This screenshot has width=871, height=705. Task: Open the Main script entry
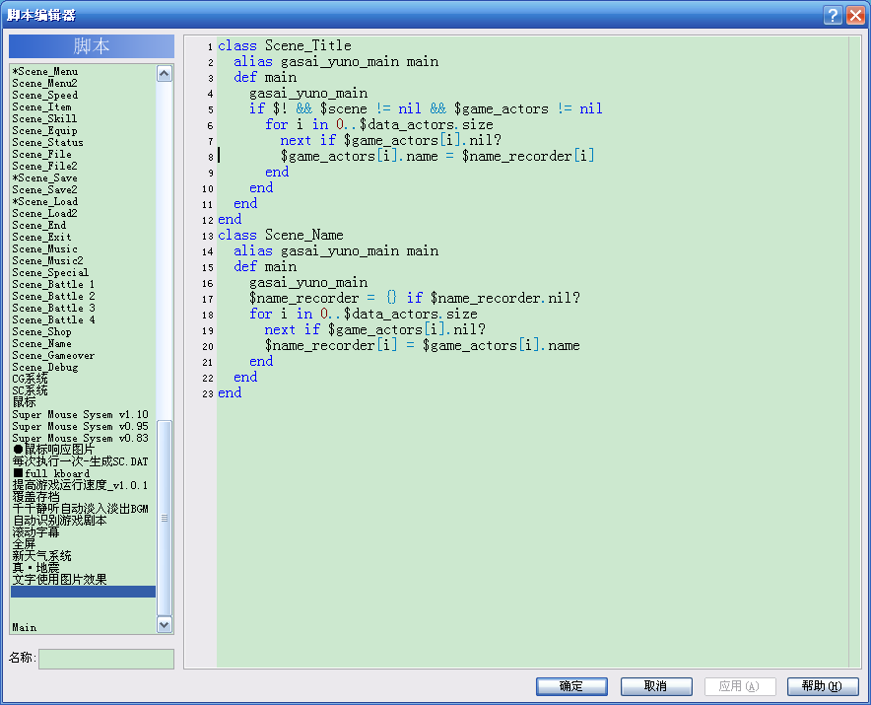pos(25,627)
